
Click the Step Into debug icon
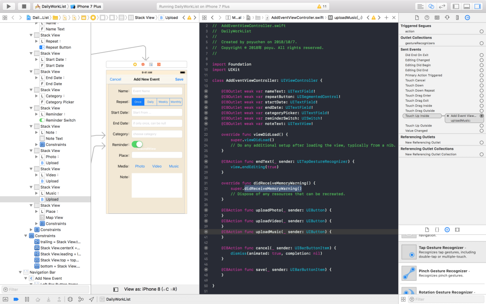pos(49,299)
